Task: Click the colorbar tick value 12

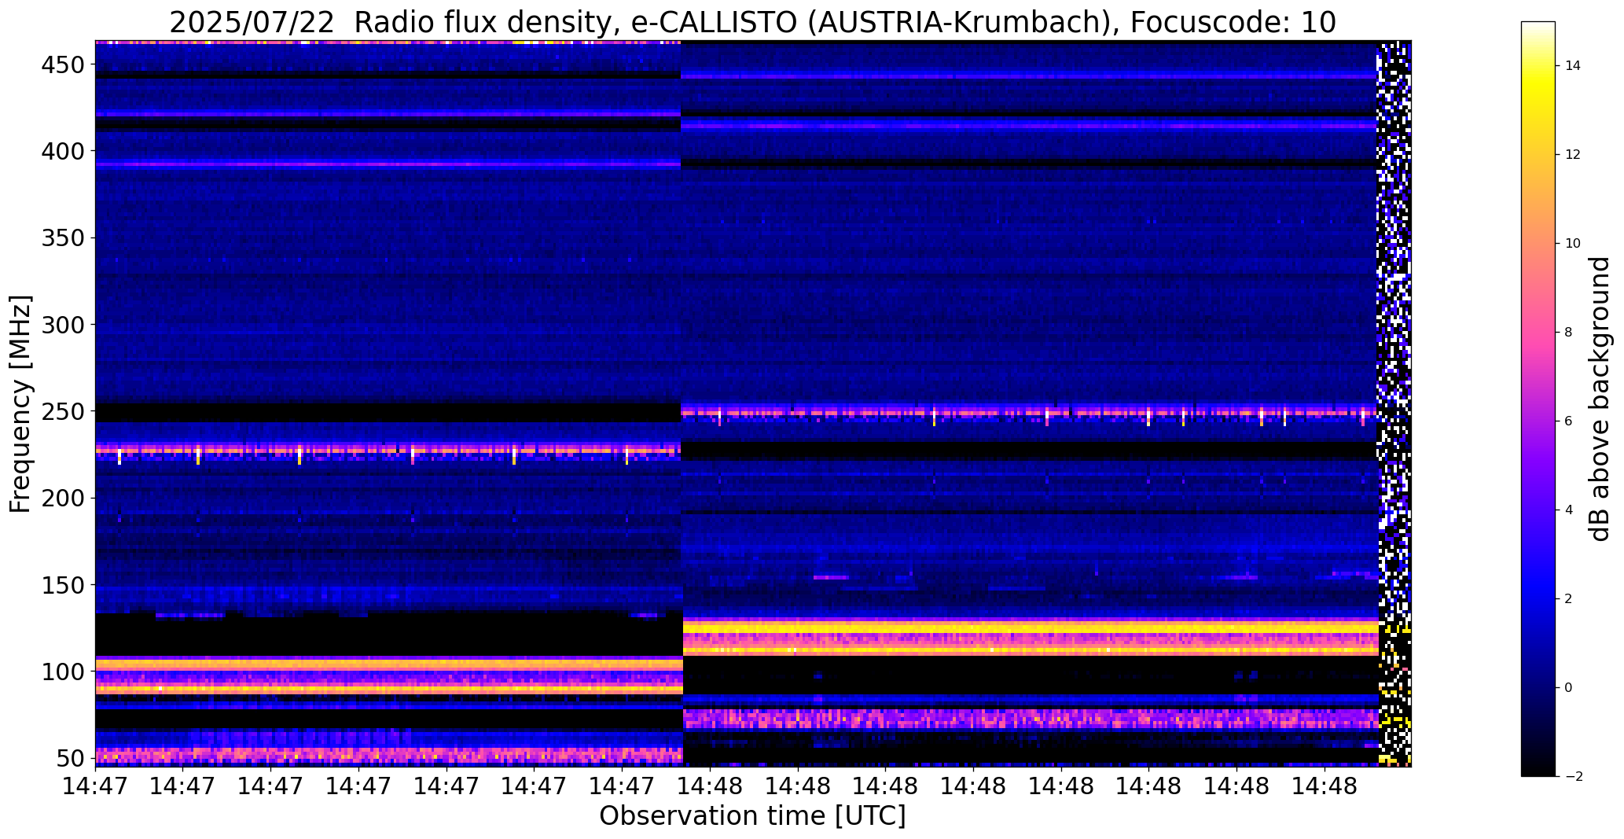Action: click(1573, 155)
